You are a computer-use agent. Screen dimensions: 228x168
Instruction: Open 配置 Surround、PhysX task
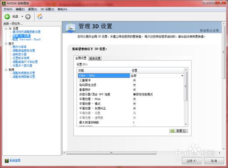26,40
